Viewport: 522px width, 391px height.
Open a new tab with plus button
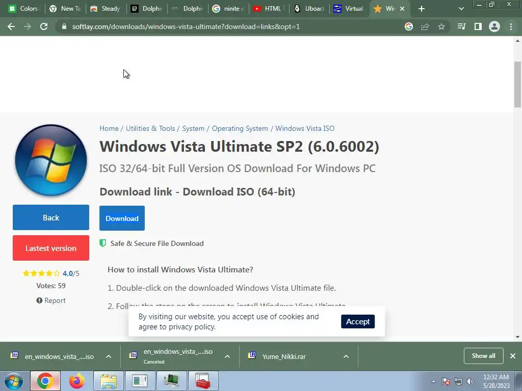422,9
